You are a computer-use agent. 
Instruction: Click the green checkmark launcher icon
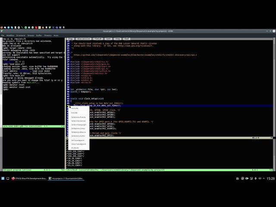pos(50,28)
